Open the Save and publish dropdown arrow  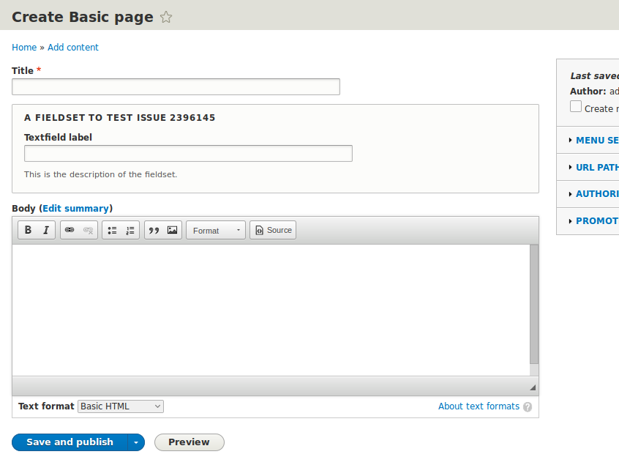(136, 442)
